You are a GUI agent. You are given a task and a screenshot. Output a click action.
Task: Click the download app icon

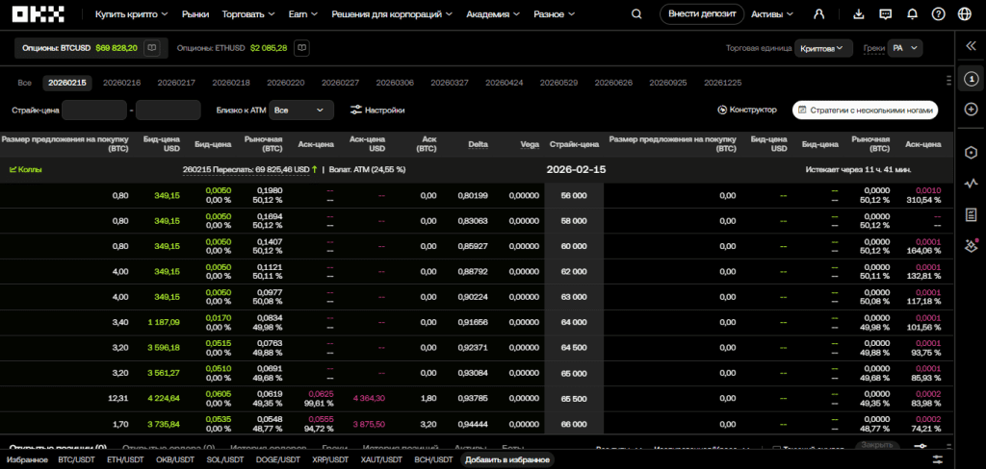[x=860, y=13]
